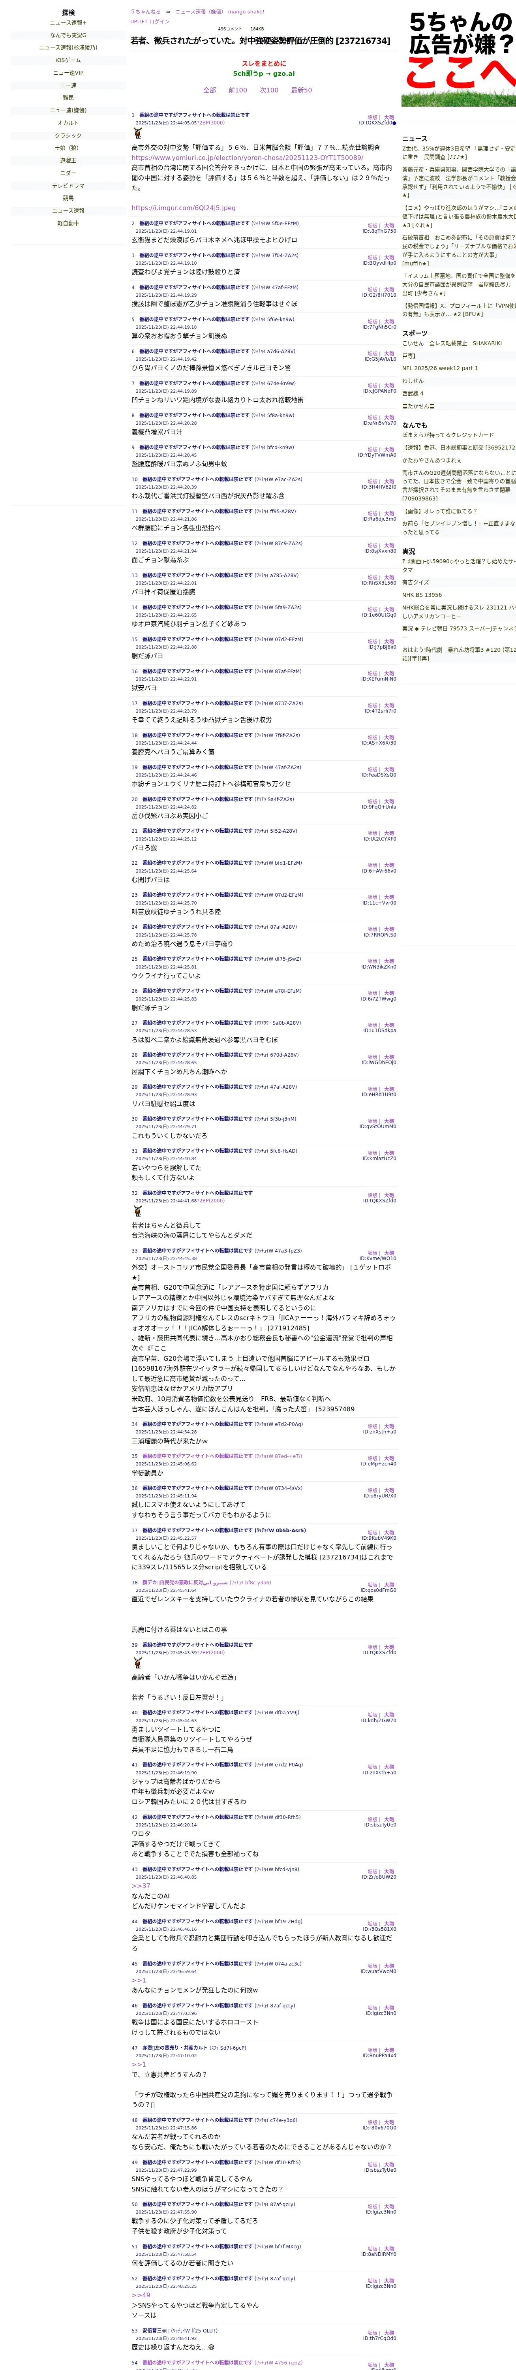Click the 最新50 navigation link
Viewport: 516px width, 2370px height.
tap(302, 90)
